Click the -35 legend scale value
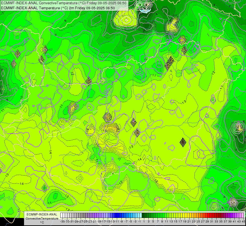This screenshot has height=226, width=246. tap(63, 221)
